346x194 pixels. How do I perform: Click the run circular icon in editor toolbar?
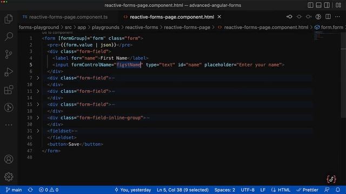(318, 17)
